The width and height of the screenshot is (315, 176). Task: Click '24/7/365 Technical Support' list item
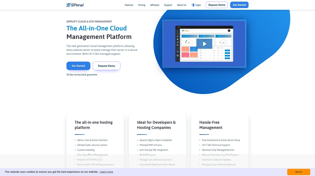click(216, 145)
